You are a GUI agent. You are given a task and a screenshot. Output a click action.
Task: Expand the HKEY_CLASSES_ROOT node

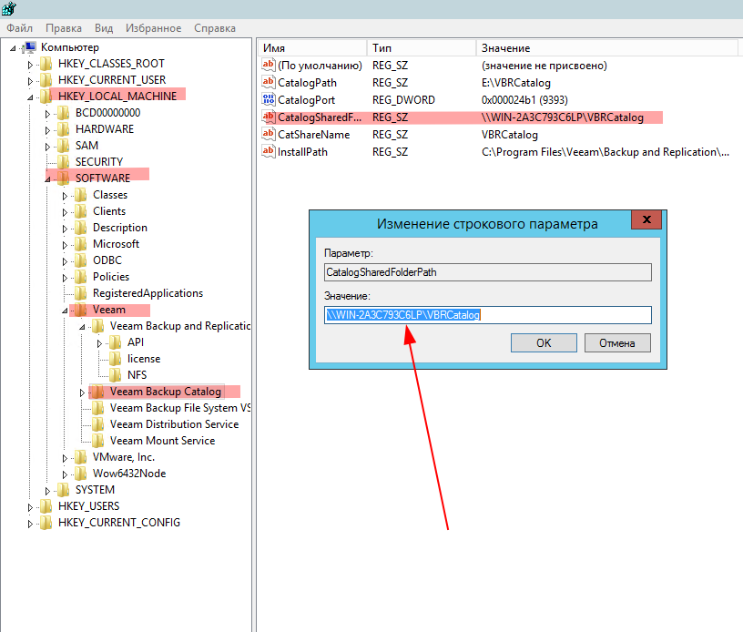[x=30, y=65]
